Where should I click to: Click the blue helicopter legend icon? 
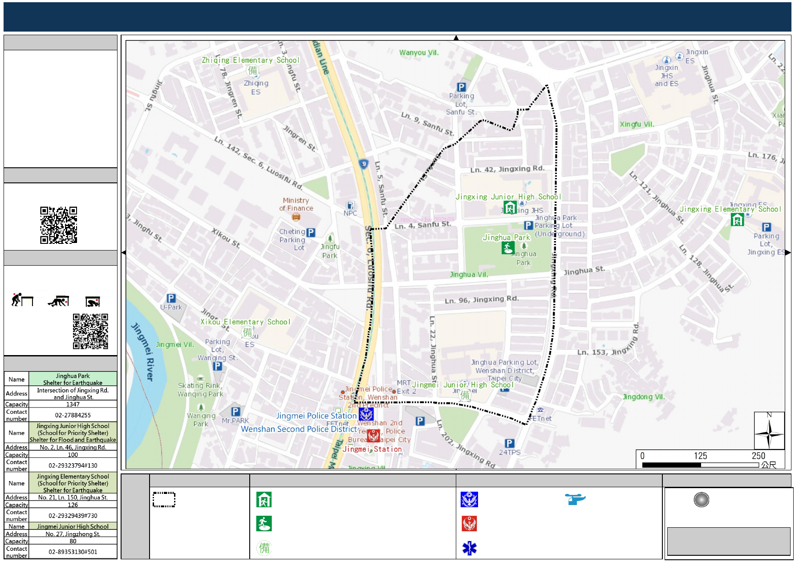coord(575,499)
